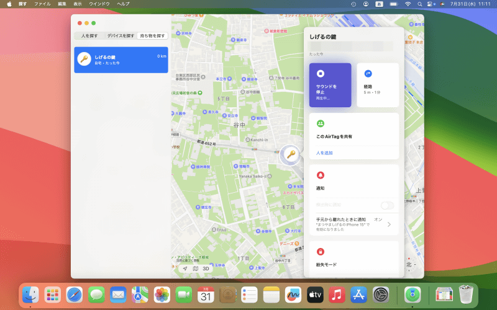This screenshot has width=497, height=310.
Task: Launch FaceTime from the Dock
Action: pos(184,295)
